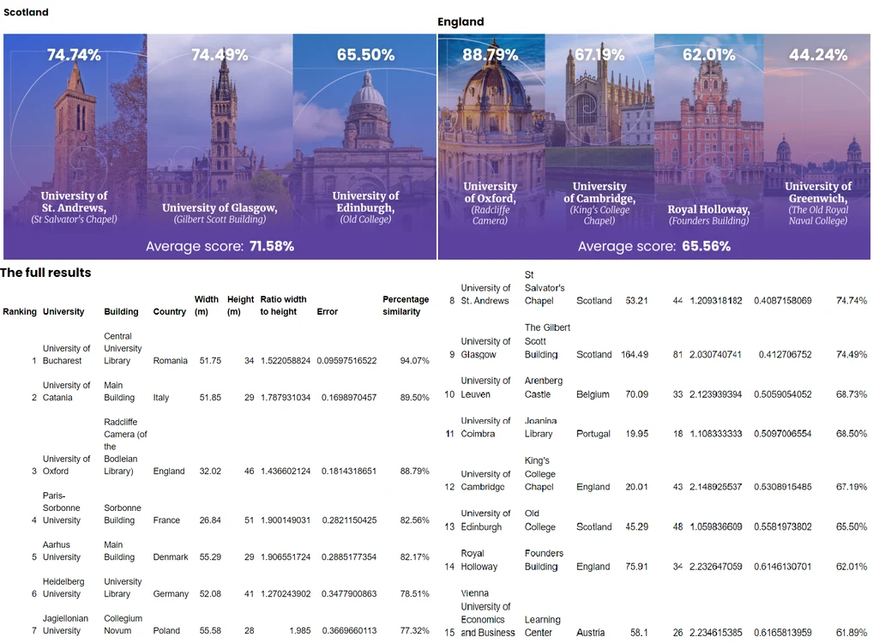This screenshot has height=643, width=873.
Task: Click the 'Ranking' column header
Action: [x=20, y=312]
